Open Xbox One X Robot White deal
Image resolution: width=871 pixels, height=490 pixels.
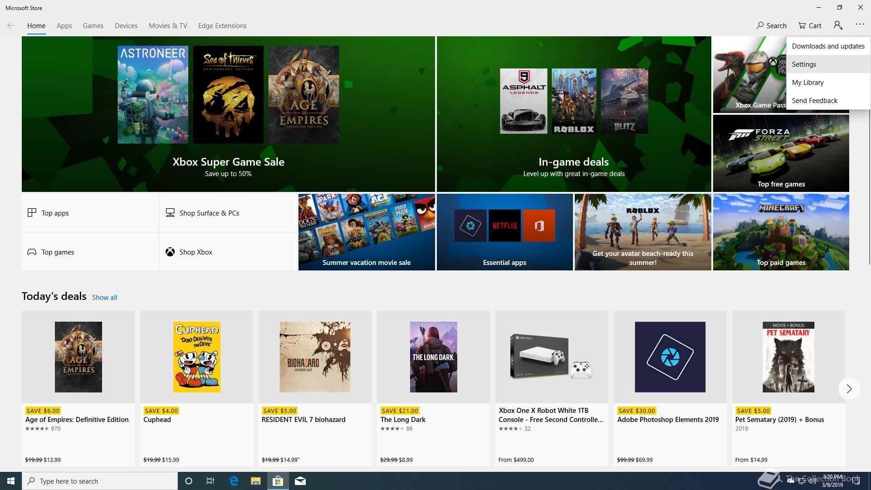coord(552,388)
